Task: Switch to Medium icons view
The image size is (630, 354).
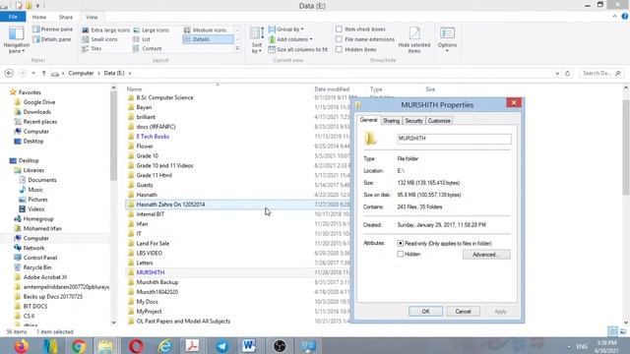Action: click(206, 30)
